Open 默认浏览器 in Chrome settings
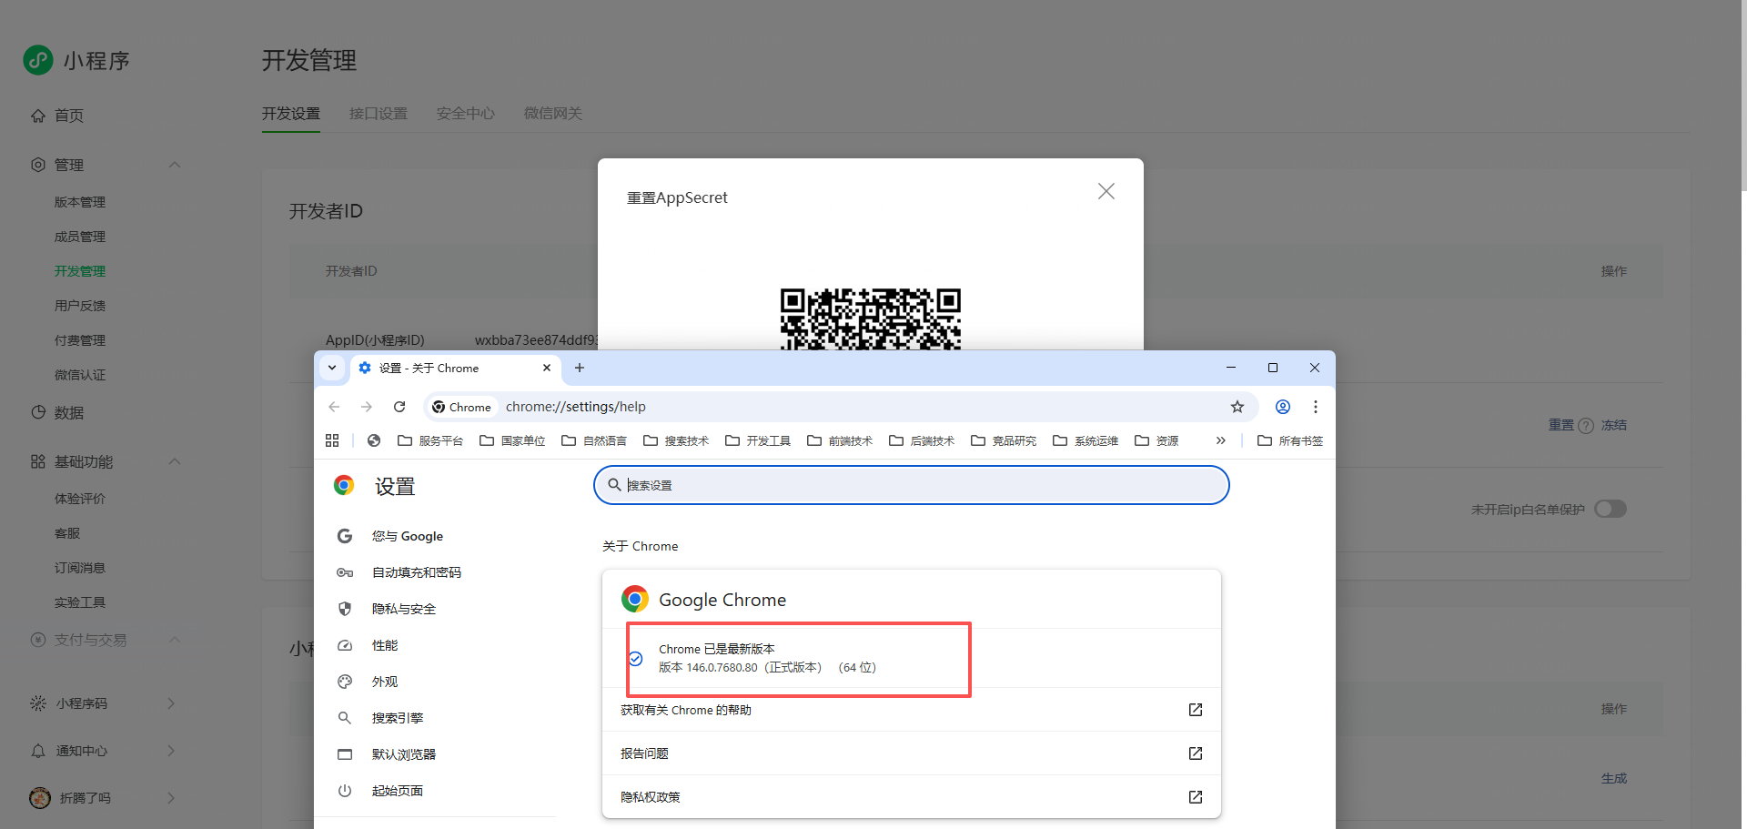1747x829 pixels. (404, 754)
